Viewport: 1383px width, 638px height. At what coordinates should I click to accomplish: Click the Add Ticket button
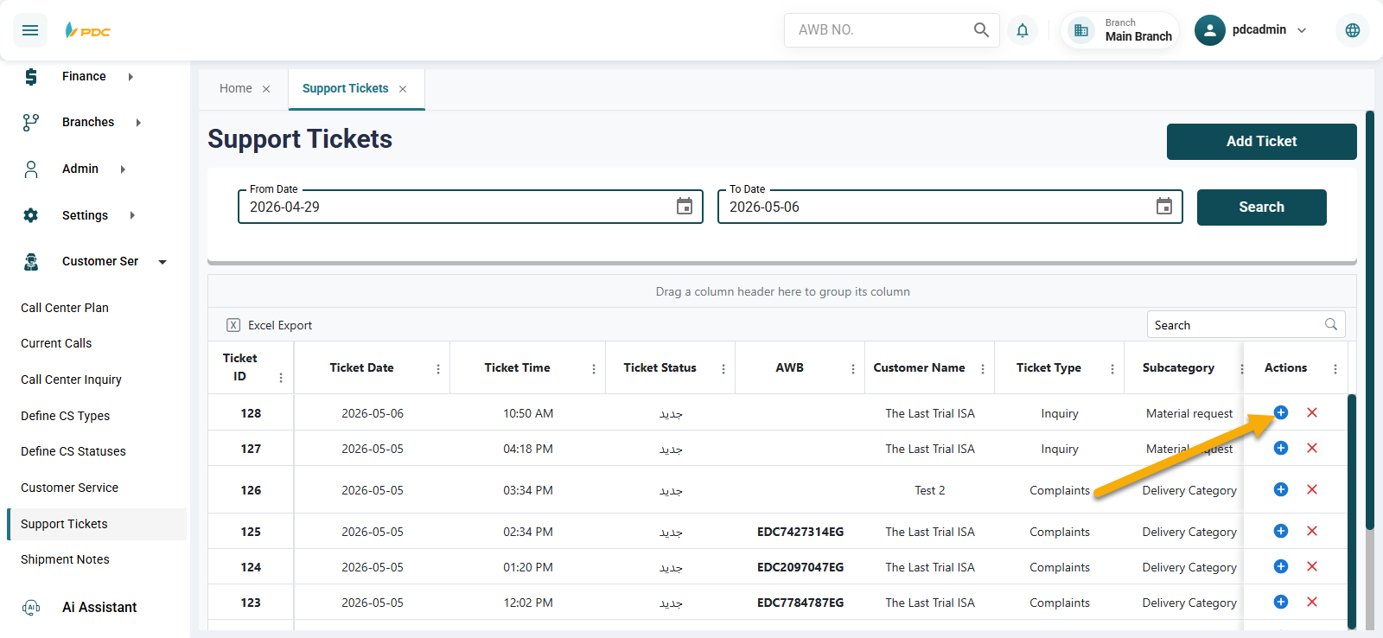1261,142
